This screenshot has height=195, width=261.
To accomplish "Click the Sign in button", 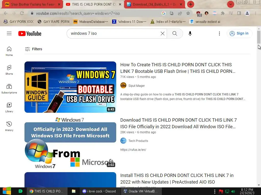I will [239, 34].
